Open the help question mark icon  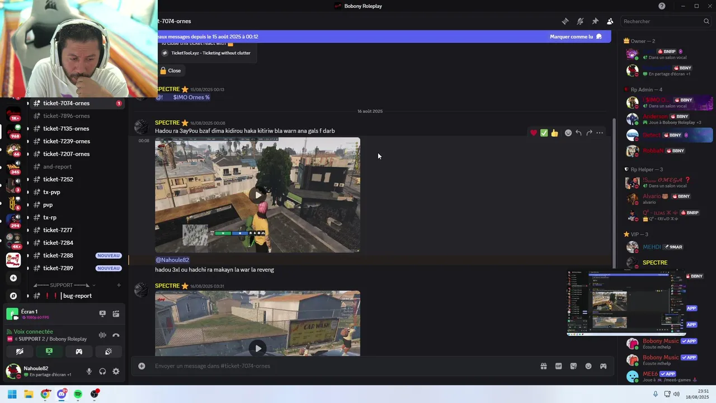point(662,6)
